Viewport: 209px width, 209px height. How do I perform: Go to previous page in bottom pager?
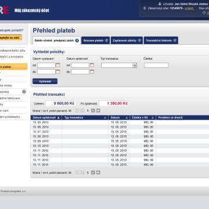coord(82,172)
